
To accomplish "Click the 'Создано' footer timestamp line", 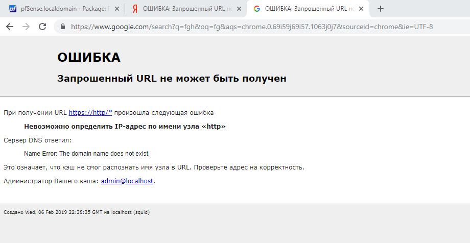I will click(x=77, y=212).
